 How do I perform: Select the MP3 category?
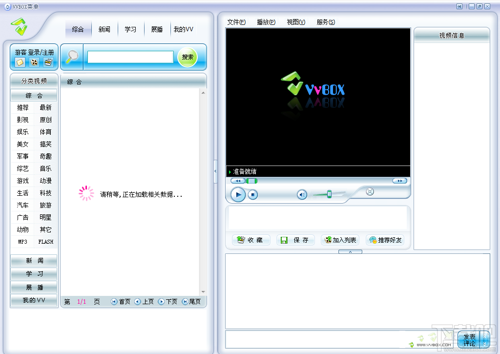click(22, 242)
